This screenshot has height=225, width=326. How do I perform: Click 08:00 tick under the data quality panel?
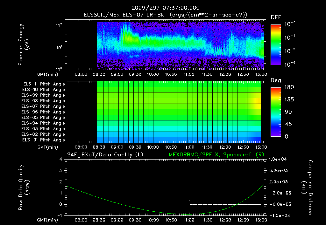(x=81, y=220)
